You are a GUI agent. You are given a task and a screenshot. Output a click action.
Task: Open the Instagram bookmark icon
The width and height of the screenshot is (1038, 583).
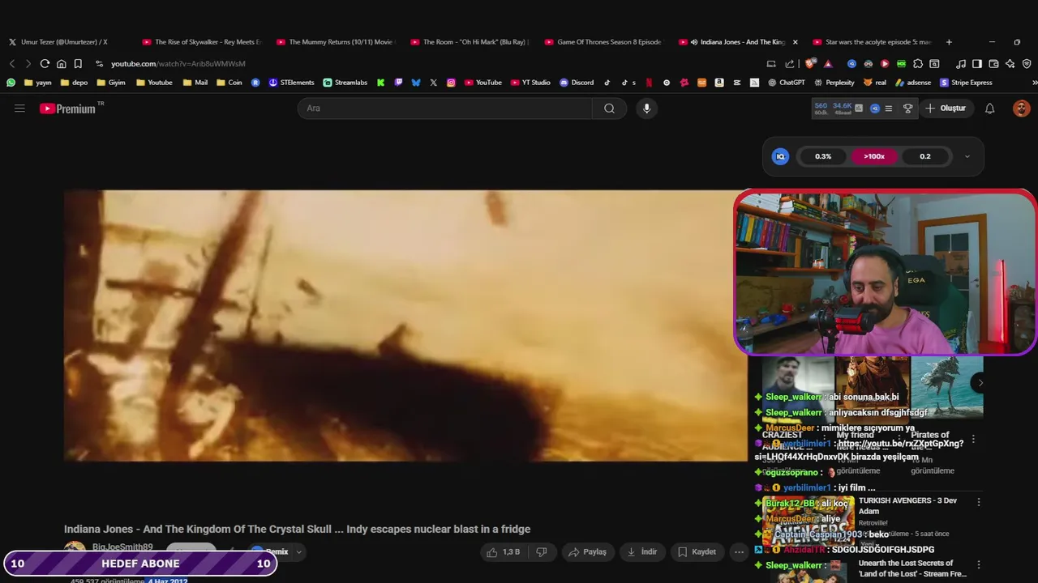coord(451,82)
